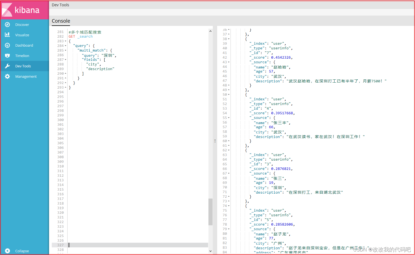Image resolution: width=415 pixels, height=255 pixels.
Task: Click editor scrollbar up arrow
Action: point(210,31)
